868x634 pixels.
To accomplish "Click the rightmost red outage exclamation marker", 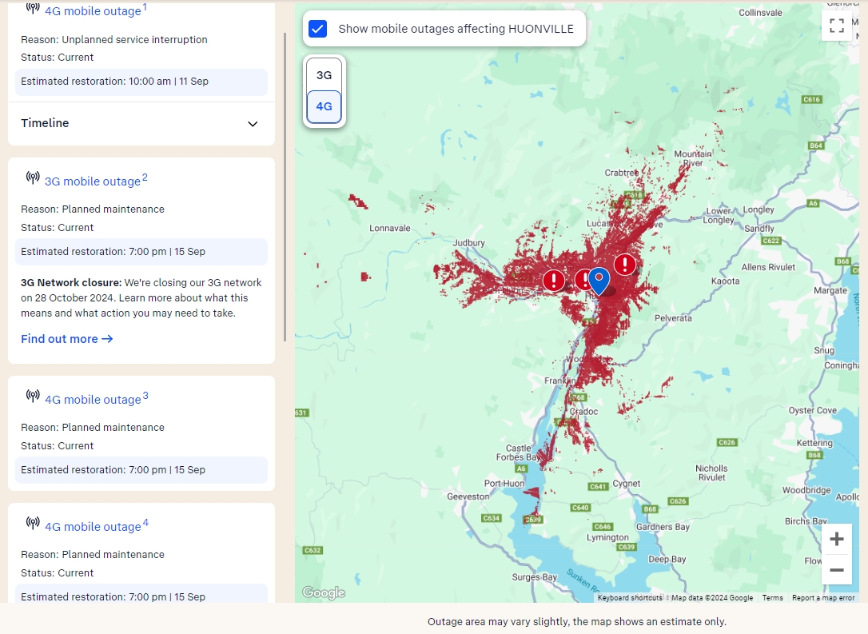I will point(625,264).
